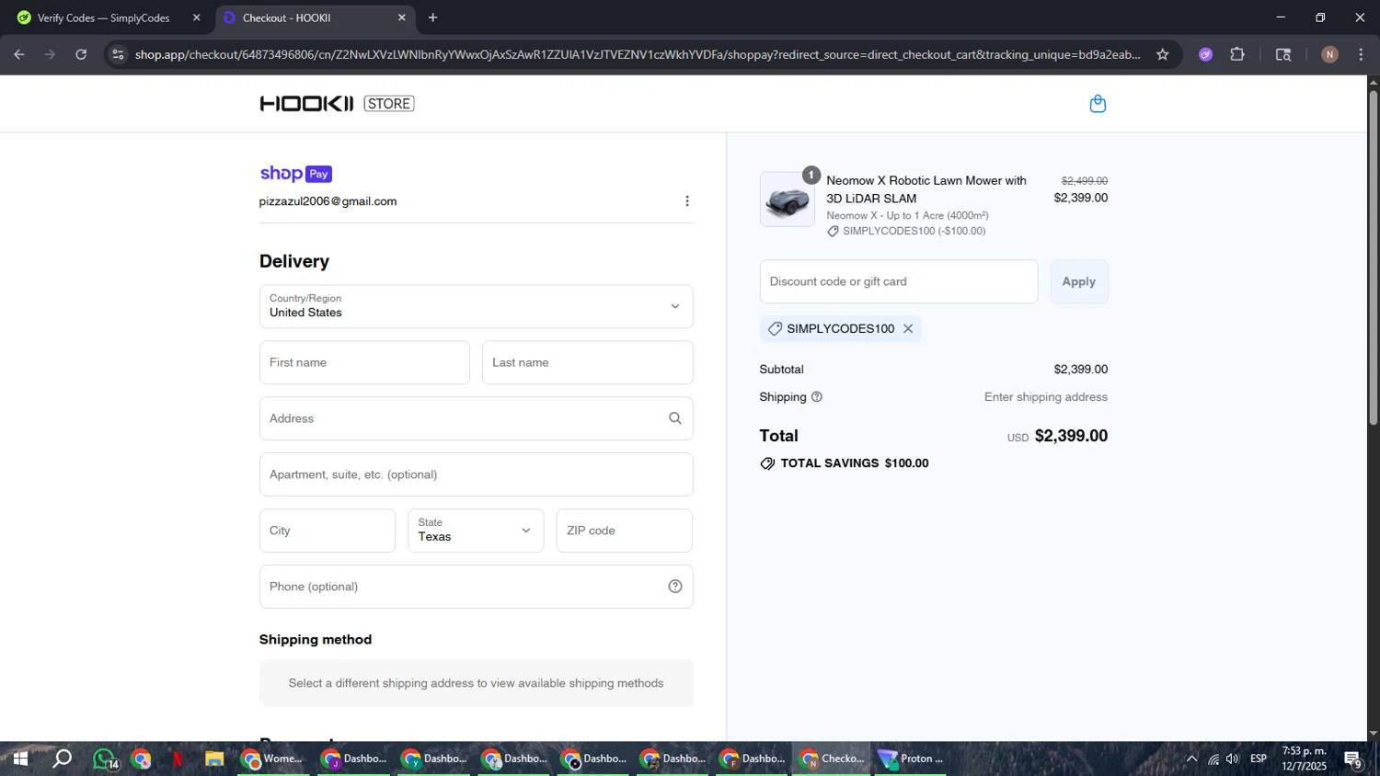Click the Neomow X Robotic Lawn Mower title
This screenshot has width=1380, height=776.
tap(926, 189)
